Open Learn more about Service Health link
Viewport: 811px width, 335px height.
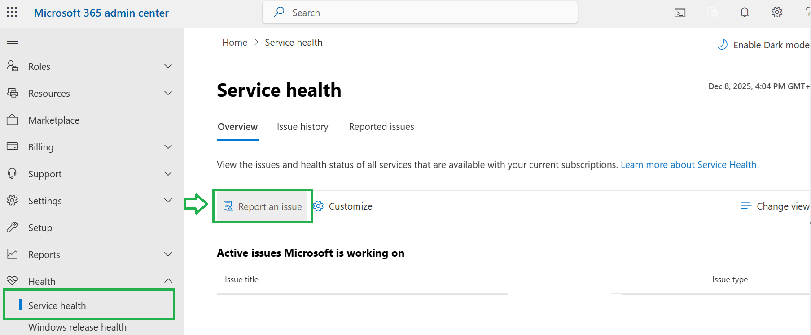pos(688,165)
